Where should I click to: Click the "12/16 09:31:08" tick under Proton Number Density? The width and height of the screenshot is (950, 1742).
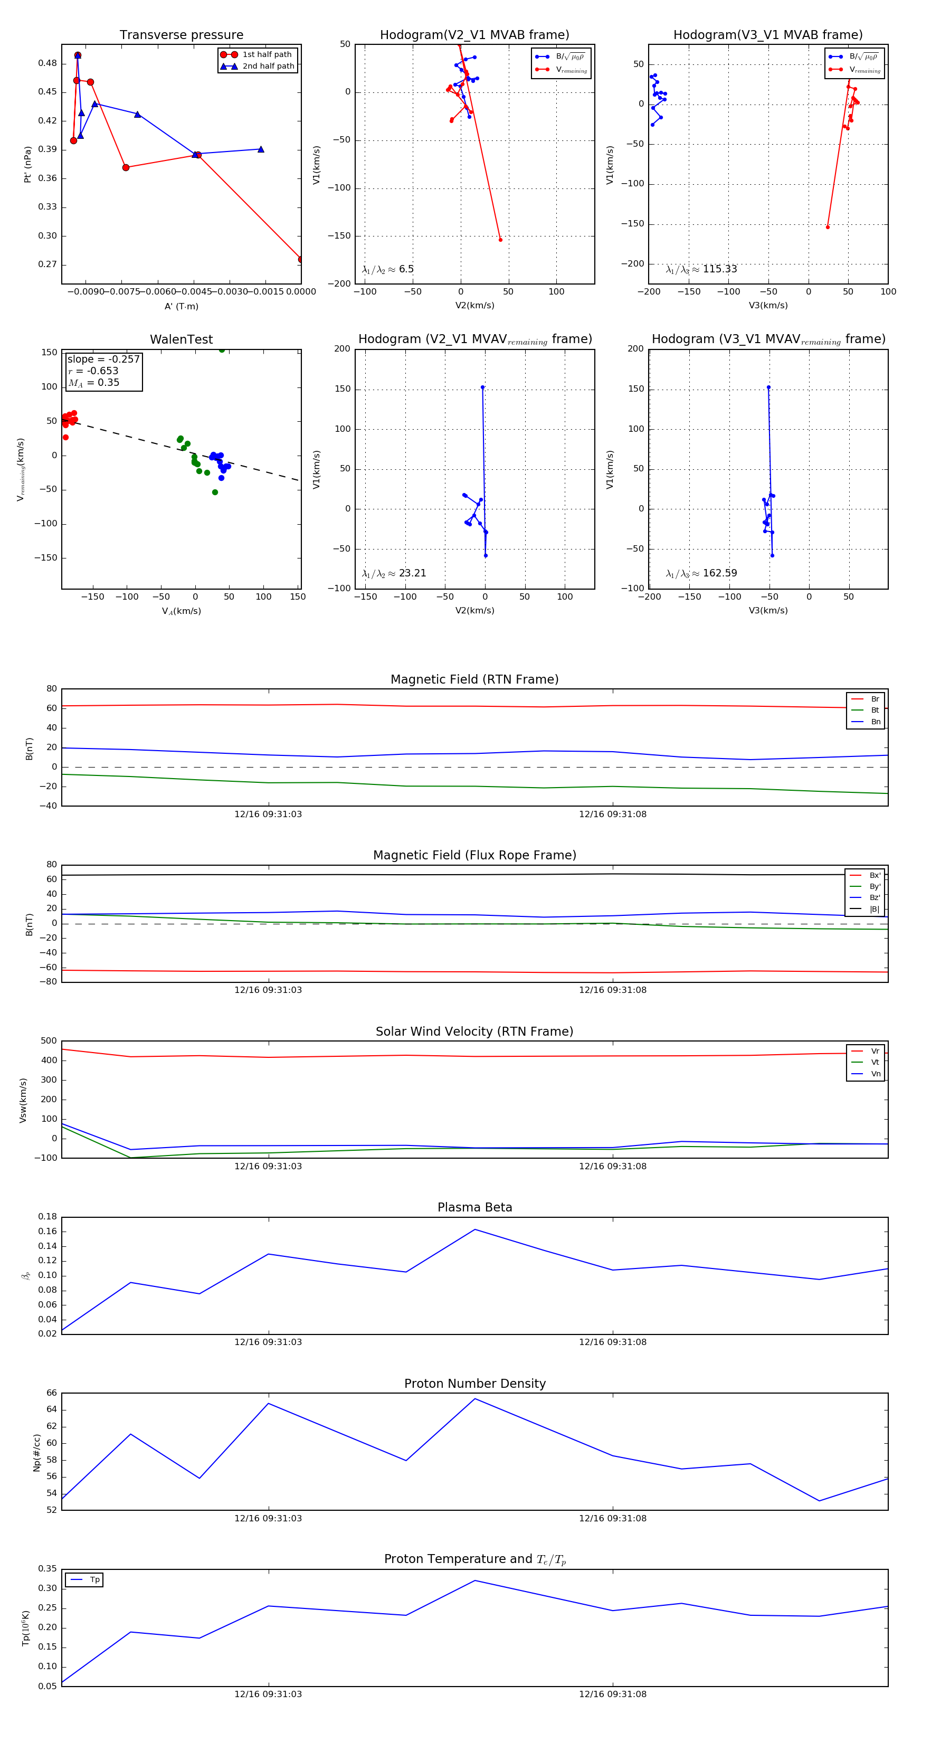[613, 1519]
